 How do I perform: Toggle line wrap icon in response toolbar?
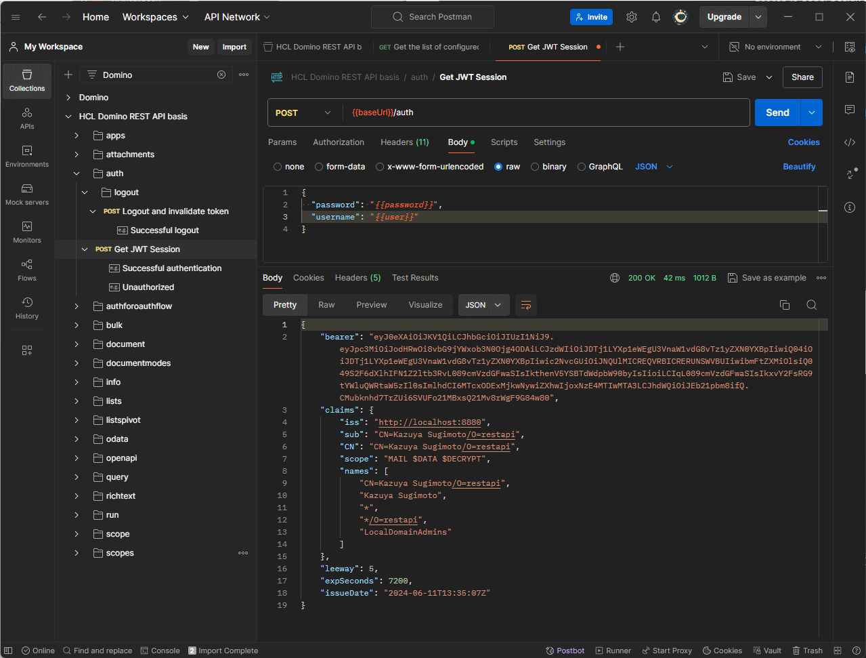point(525,305)
